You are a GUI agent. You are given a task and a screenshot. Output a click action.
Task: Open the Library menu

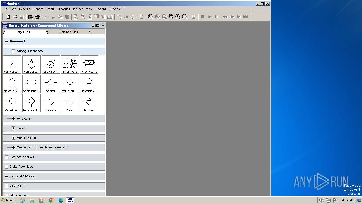coord(38,9)
